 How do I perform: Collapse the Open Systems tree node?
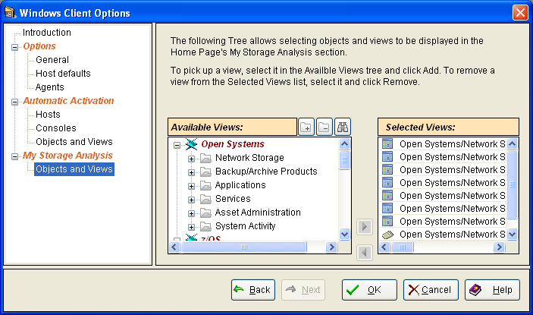(x=177, y=145)
